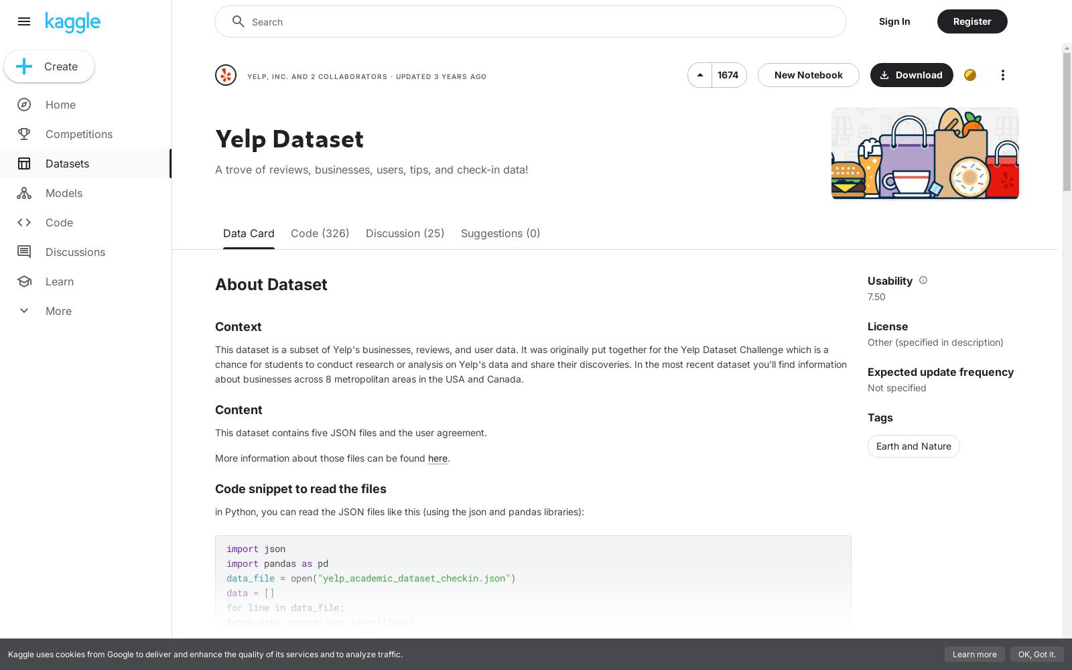The width and height of the screenshot is (1072, 670).
Task: Click the vertical page scrollbar
Action: 1067,121
